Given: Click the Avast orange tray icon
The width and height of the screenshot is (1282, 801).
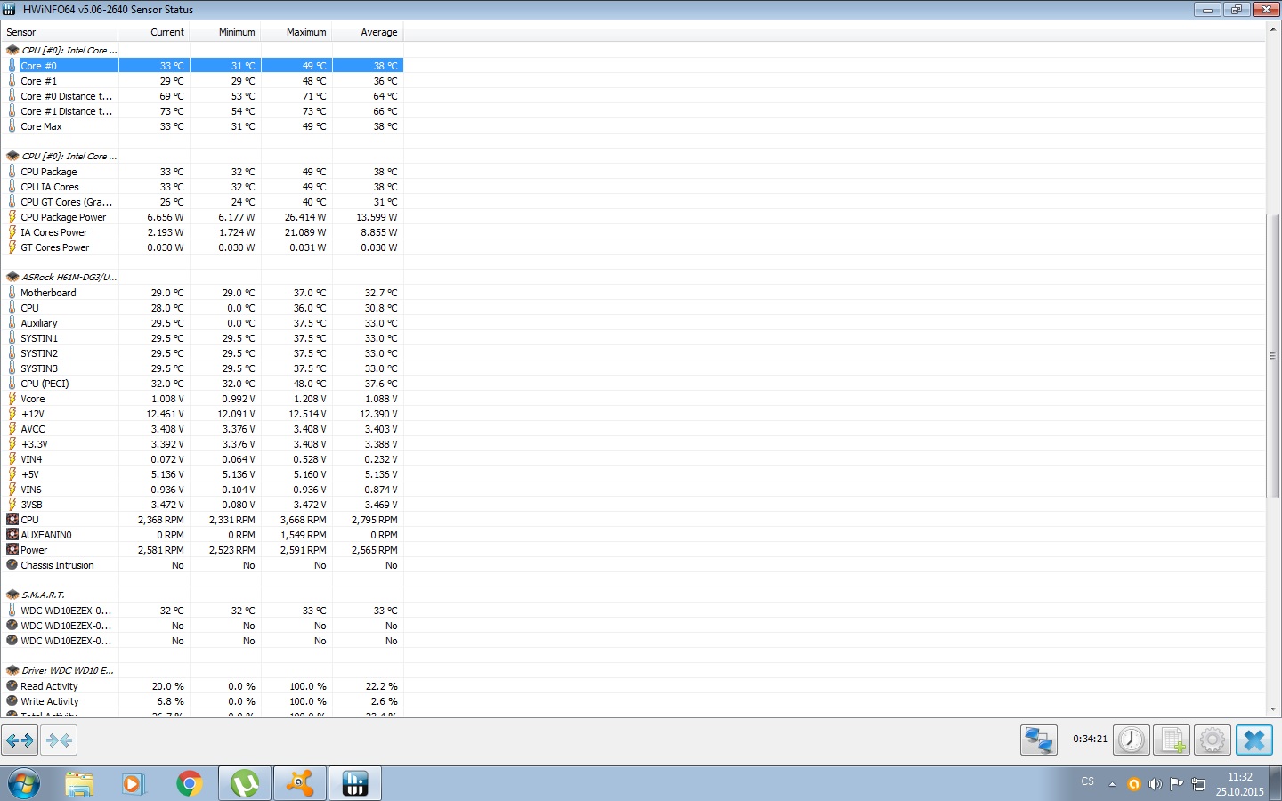Looking at the screenshot, I should (x=1134, y=784).
